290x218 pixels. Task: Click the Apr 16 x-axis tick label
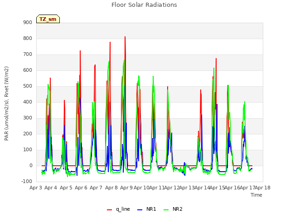click(232, 188)
